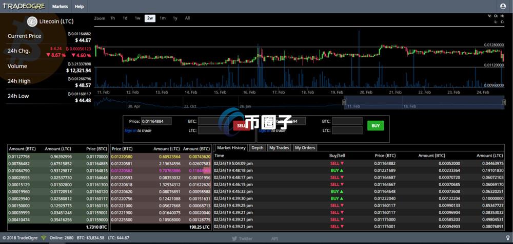
Task: Open the Markets menu
Action: (x=60, y=7)
